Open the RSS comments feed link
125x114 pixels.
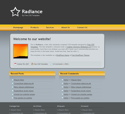click(66, 64)
